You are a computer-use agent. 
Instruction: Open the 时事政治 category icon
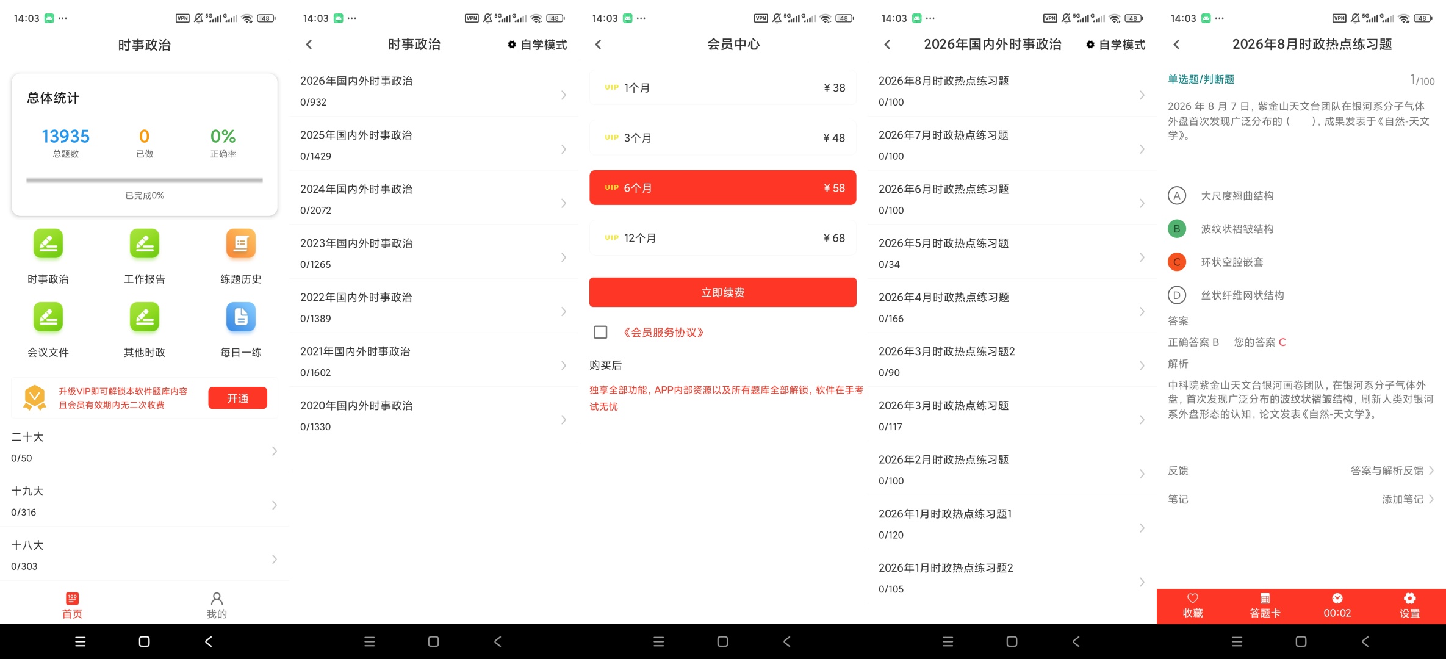pyautogui.click(x=48, y=244)
